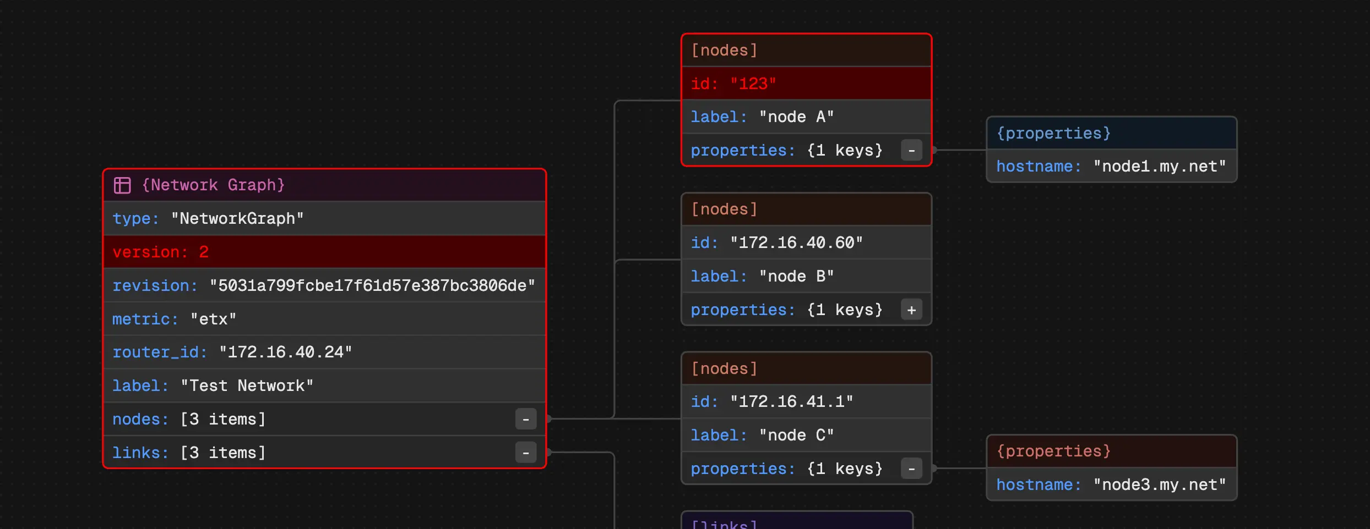Click the id 172.16.41.1 row
The width and height of the screenshot is (1370, 529).
(806, 402)
